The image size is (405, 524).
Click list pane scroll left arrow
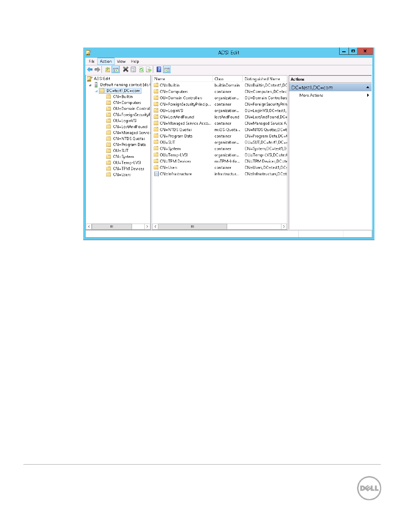coord(155,227)
